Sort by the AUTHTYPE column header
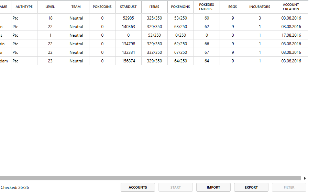309x192 pixels. coord(24,7)
